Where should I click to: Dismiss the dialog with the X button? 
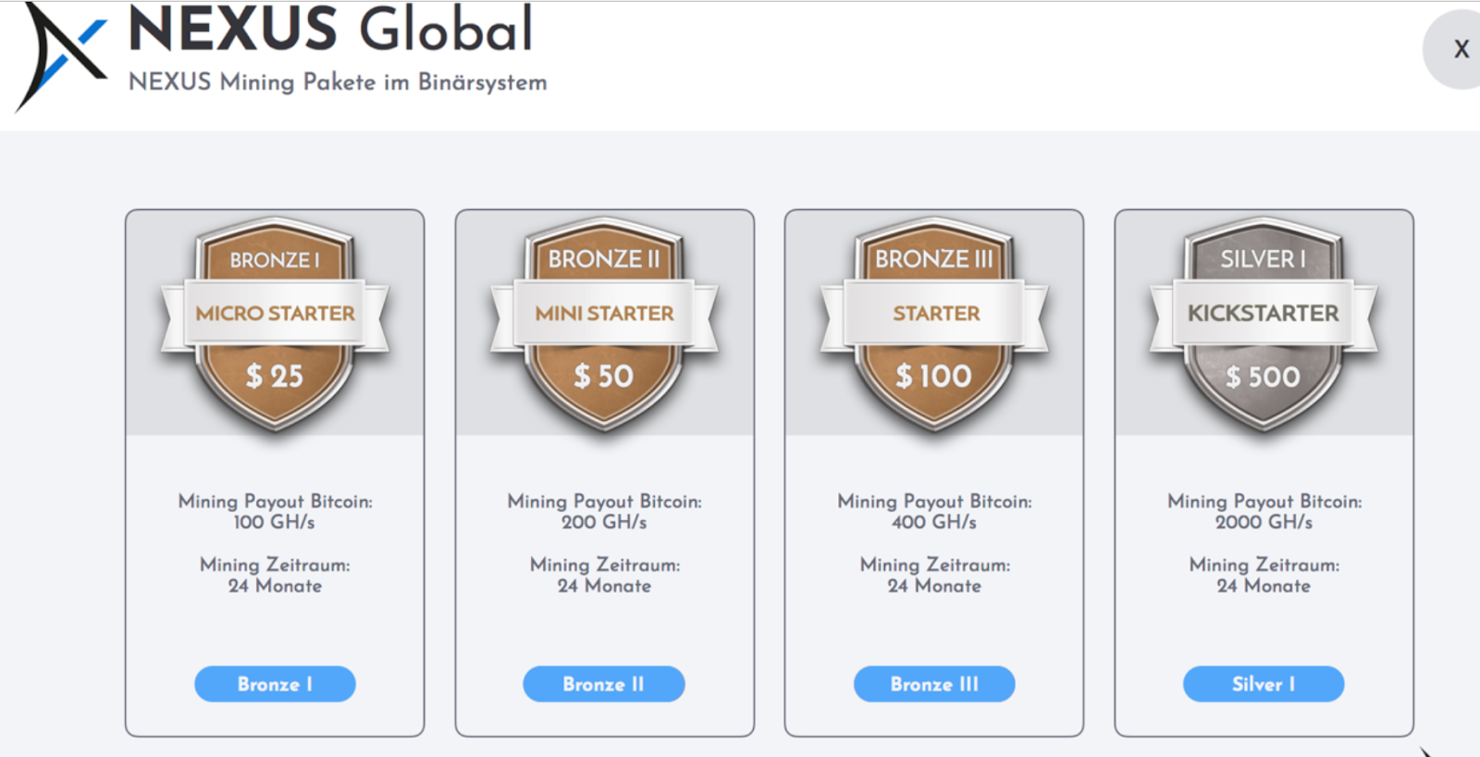pyautogui.click(x=1460, y=49)
